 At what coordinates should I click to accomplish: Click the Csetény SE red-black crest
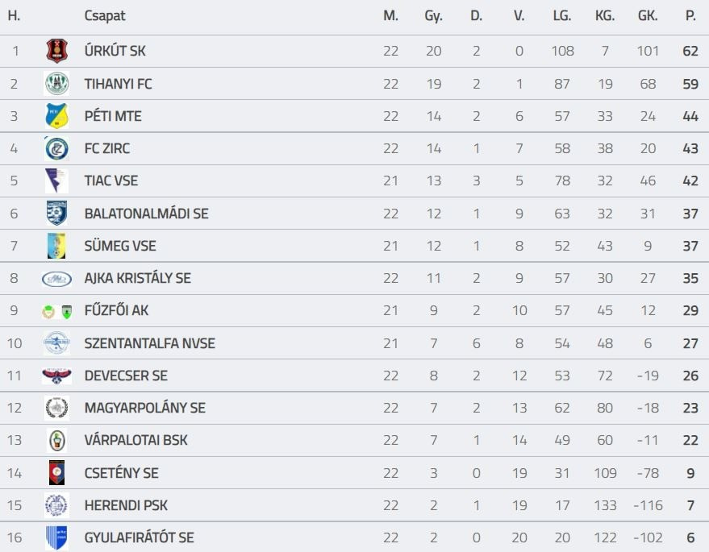tap(56, 473)
